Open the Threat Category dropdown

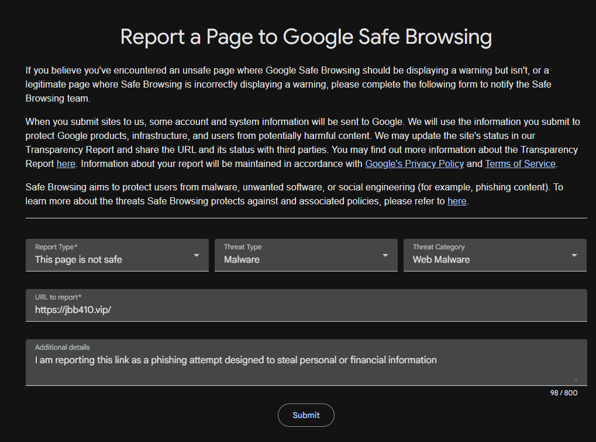coord(495,255)
